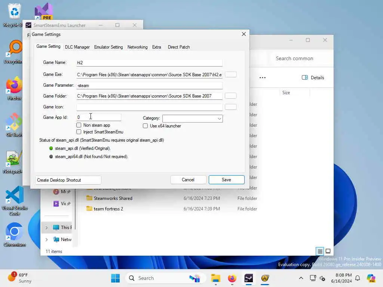Open the Git Bash desktop shortcut
383x287 pixels.
(x=14, y=125)
